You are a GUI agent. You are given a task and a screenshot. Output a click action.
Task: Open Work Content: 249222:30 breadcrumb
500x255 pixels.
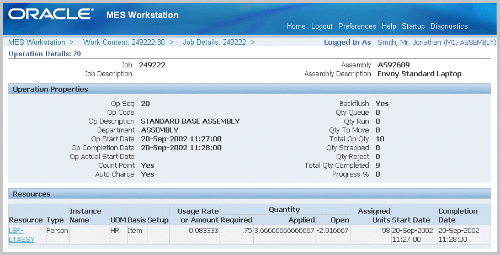tap(124, 42)
